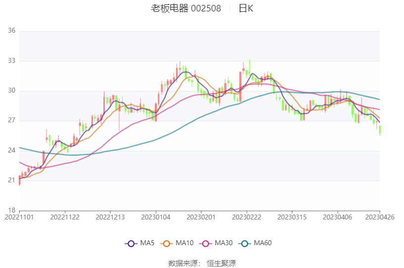Hide the MA10 line using its legend text
The height and width of the screenshot is (268, 404).
pyautogui.click(x=184, y=243)
